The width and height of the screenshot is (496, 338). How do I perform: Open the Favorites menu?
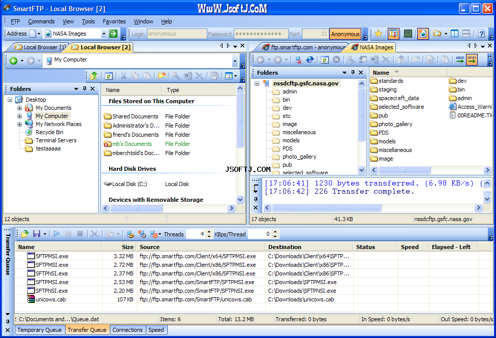point(114,21)
